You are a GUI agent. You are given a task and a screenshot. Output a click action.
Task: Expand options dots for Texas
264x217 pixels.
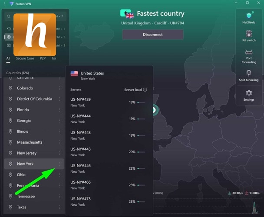[60, 207]
